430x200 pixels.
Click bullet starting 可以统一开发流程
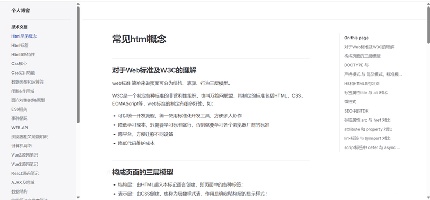(180, 116)
